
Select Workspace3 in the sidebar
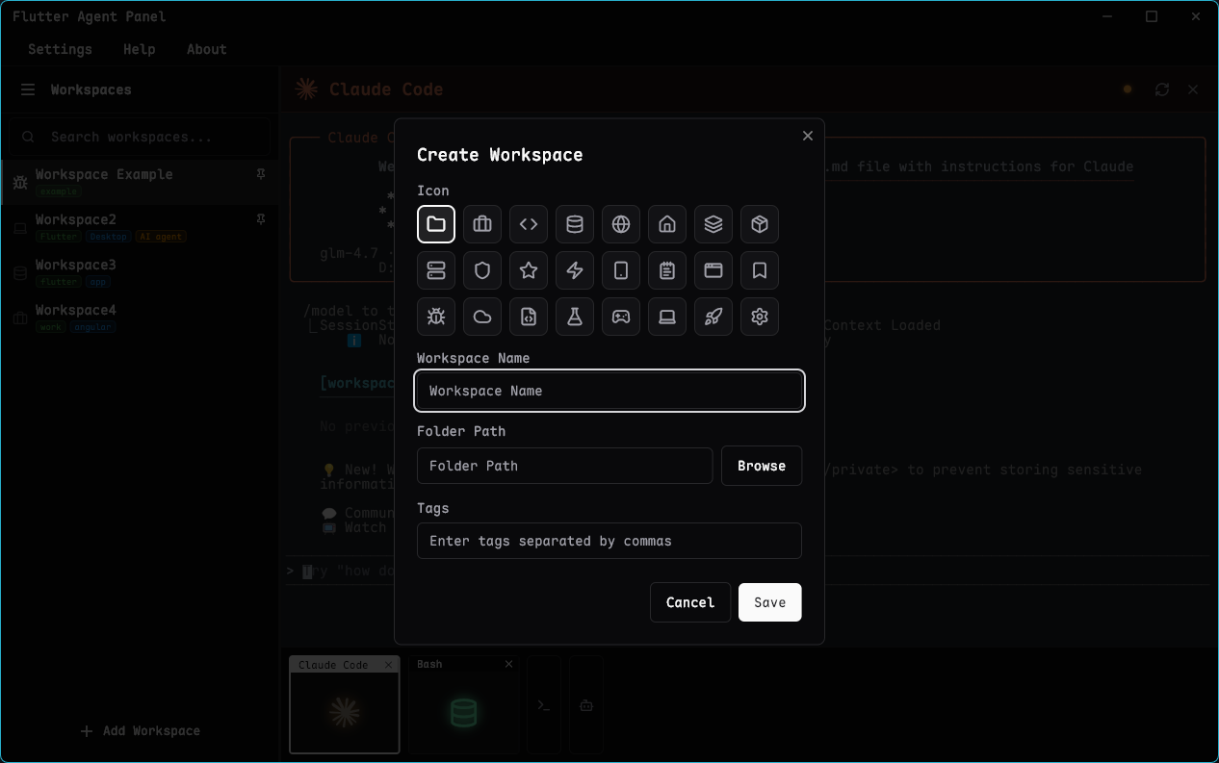pos(140,272)
